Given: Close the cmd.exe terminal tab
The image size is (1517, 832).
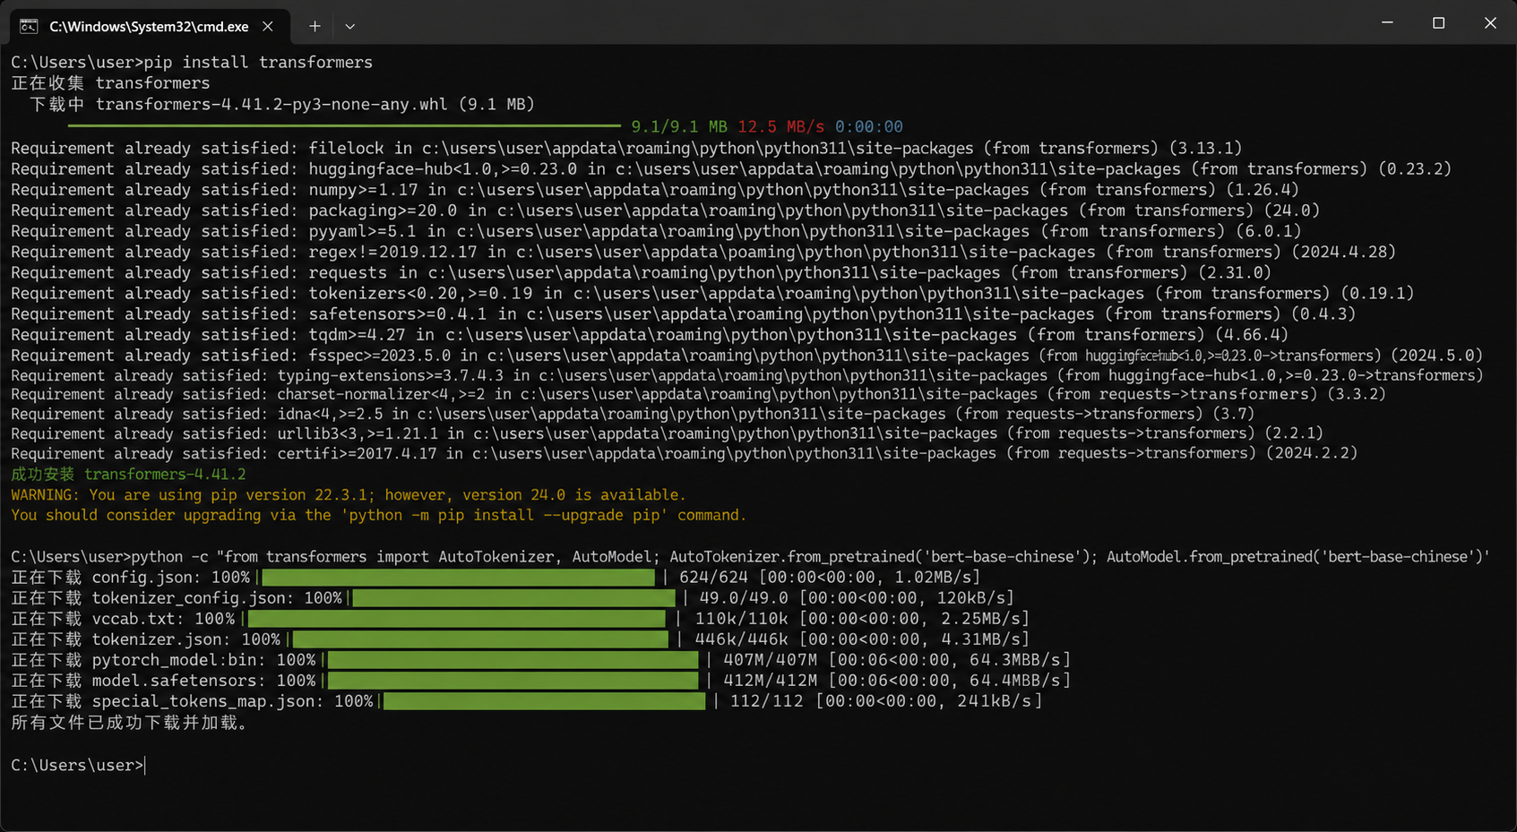Looking at the screenshot, I should (268, 26).
